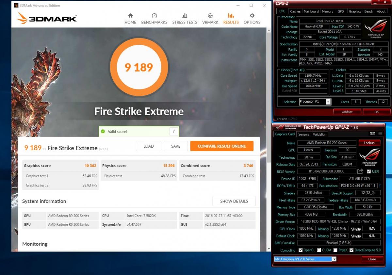The width and height of the screenshot is (392, 275).
Task: Click the BIOS Version field in GPU-Z
Action: pyautogui.click(x=327, y=171)
